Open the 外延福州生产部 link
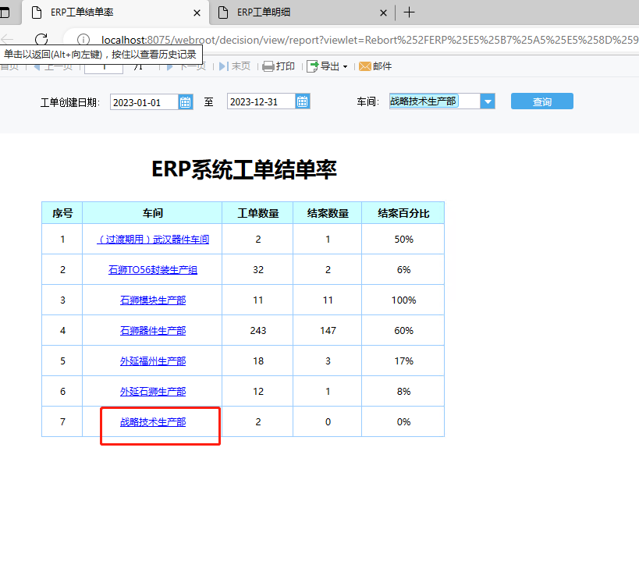The width and height of the screenshot is (639, 572). [153, 361]
